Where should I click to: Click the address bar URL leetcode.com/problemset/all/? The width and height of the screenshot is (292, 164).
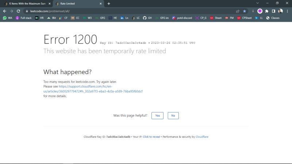click(50, 11)
